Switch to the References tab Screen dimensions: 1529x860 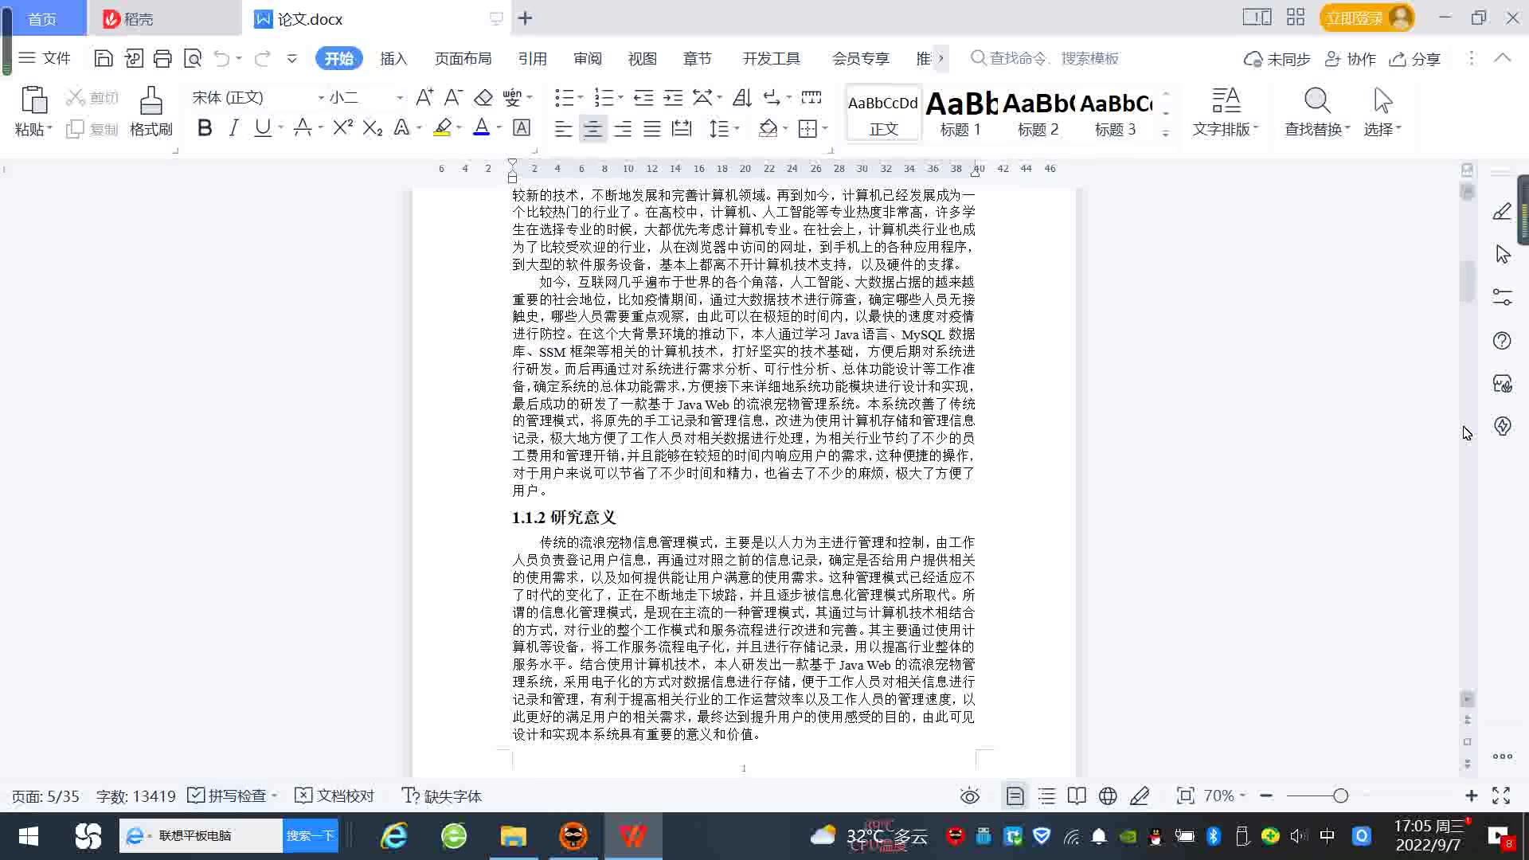click(532, 58)
